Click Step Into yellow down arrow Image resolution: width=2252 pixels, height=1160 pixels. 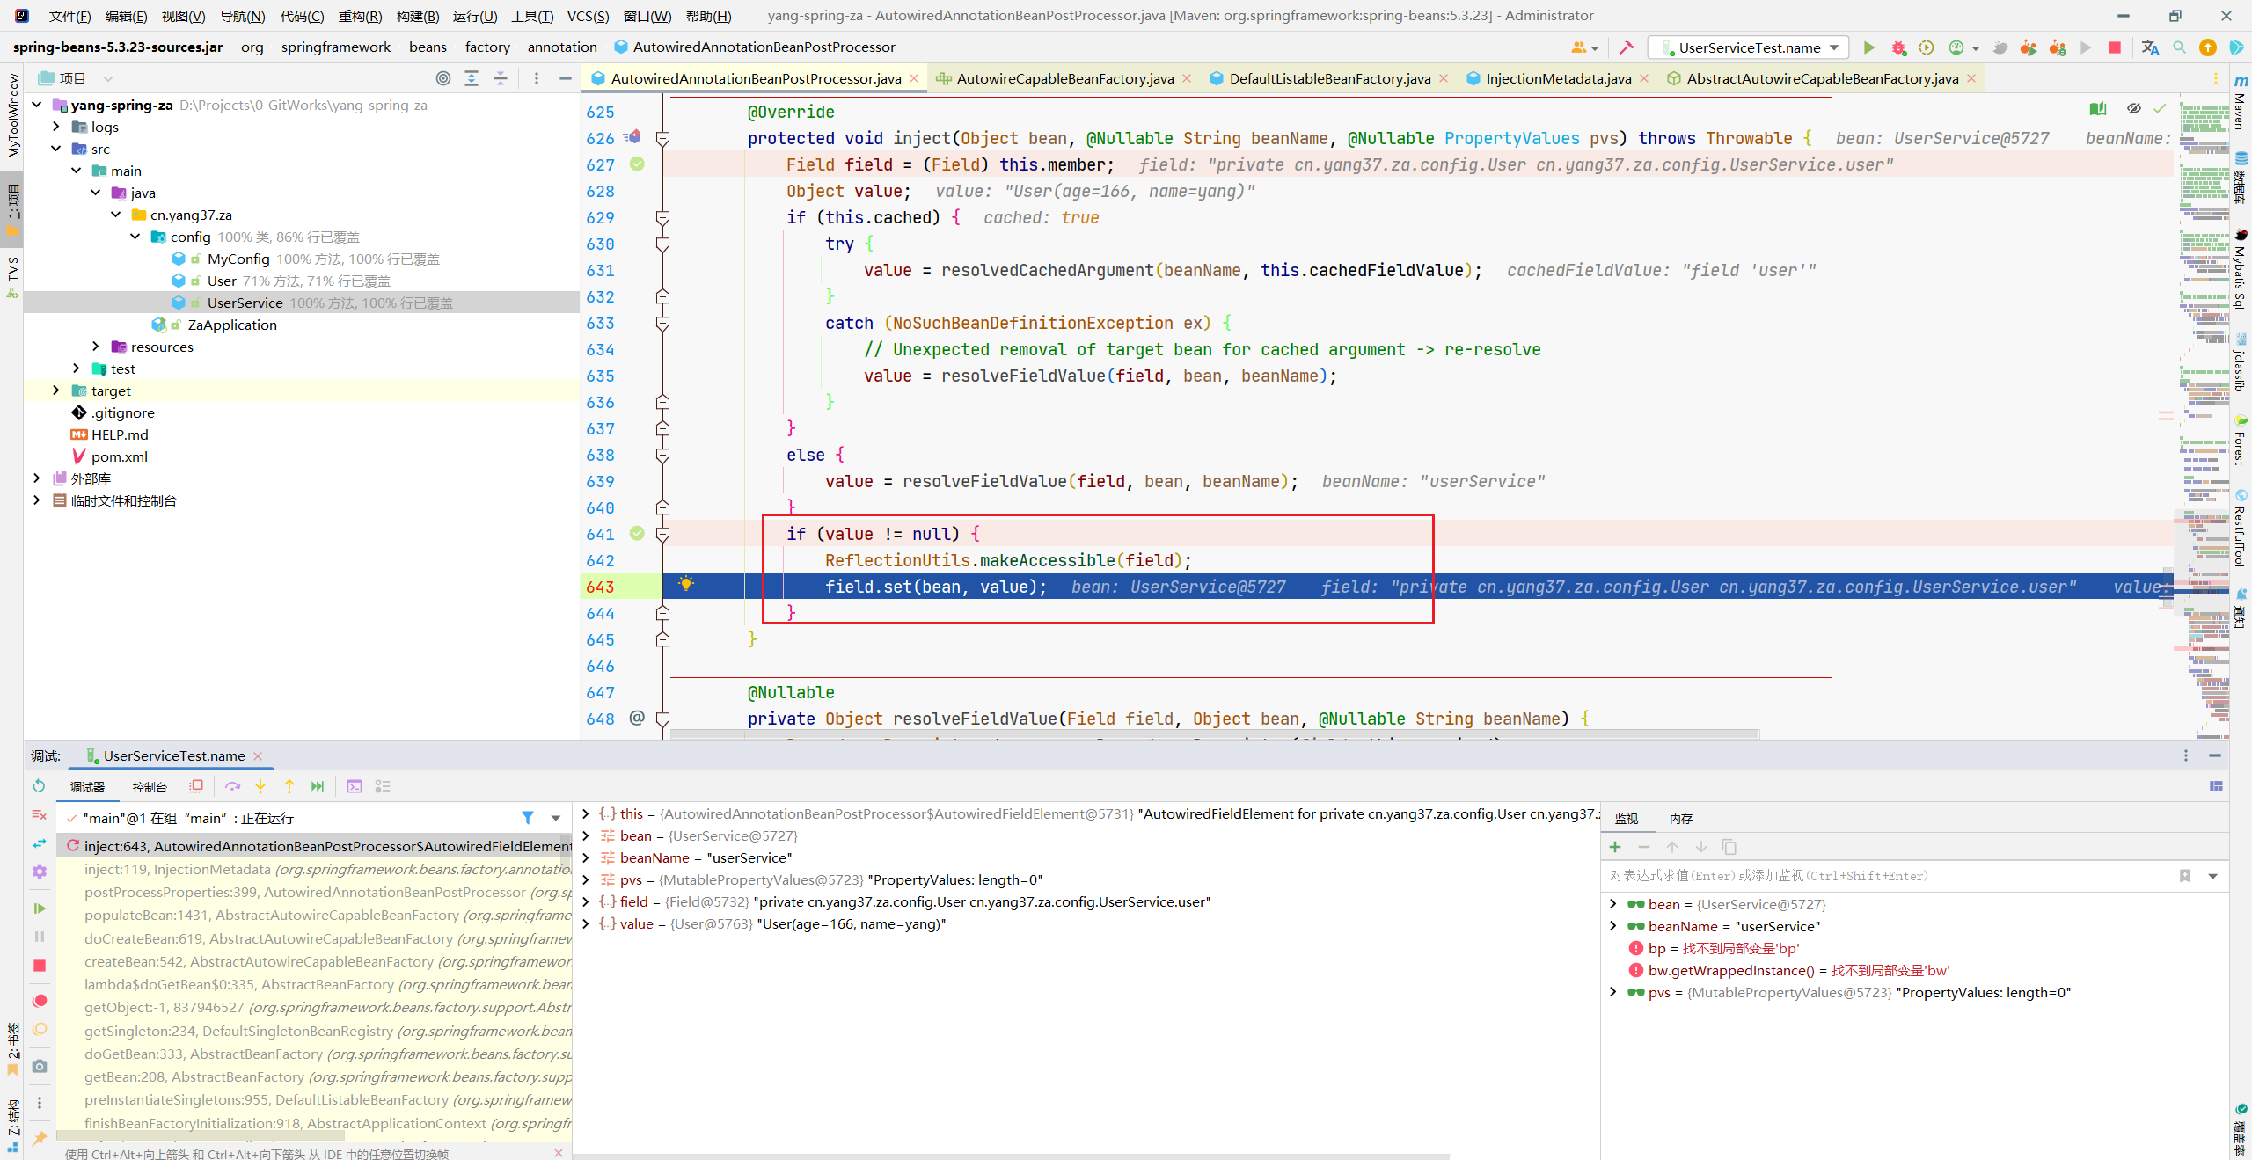(260, 786)
